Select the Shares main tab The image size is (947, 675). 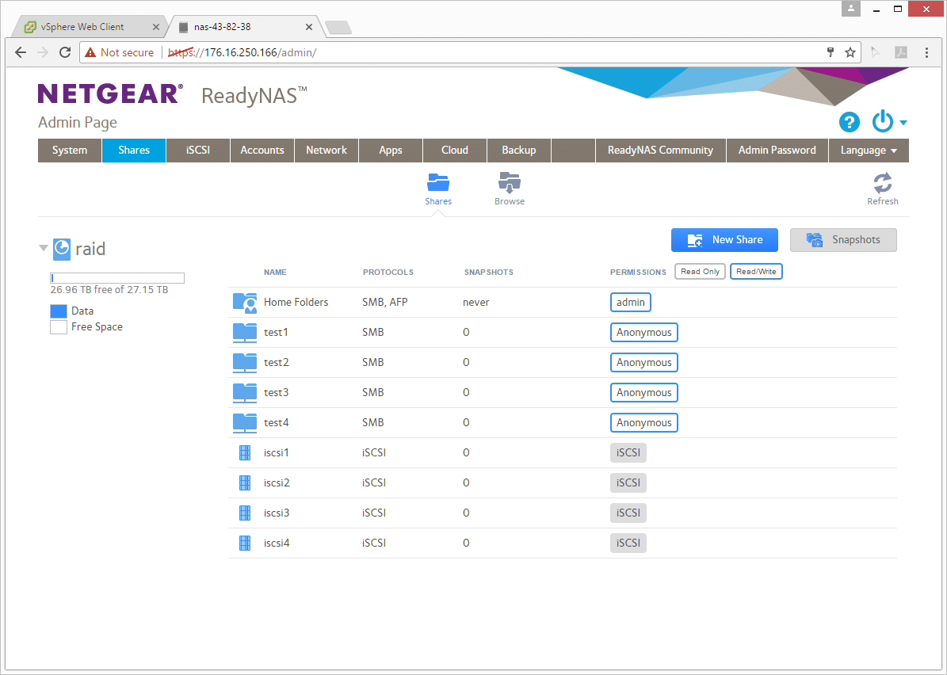pos(134,151)
